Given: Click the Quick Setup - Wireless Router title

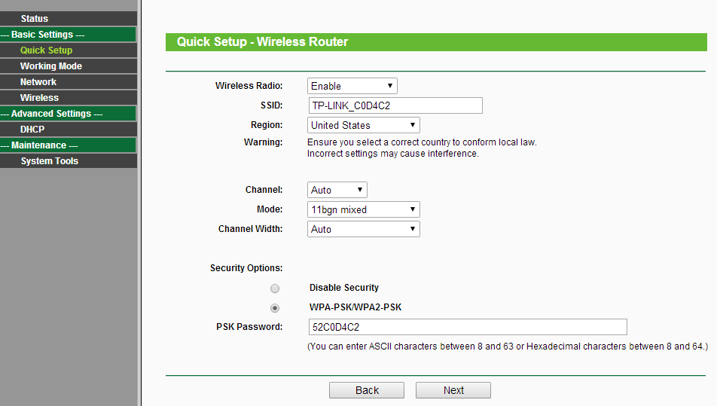Looking at the screenshot, I should pos(262,42).
